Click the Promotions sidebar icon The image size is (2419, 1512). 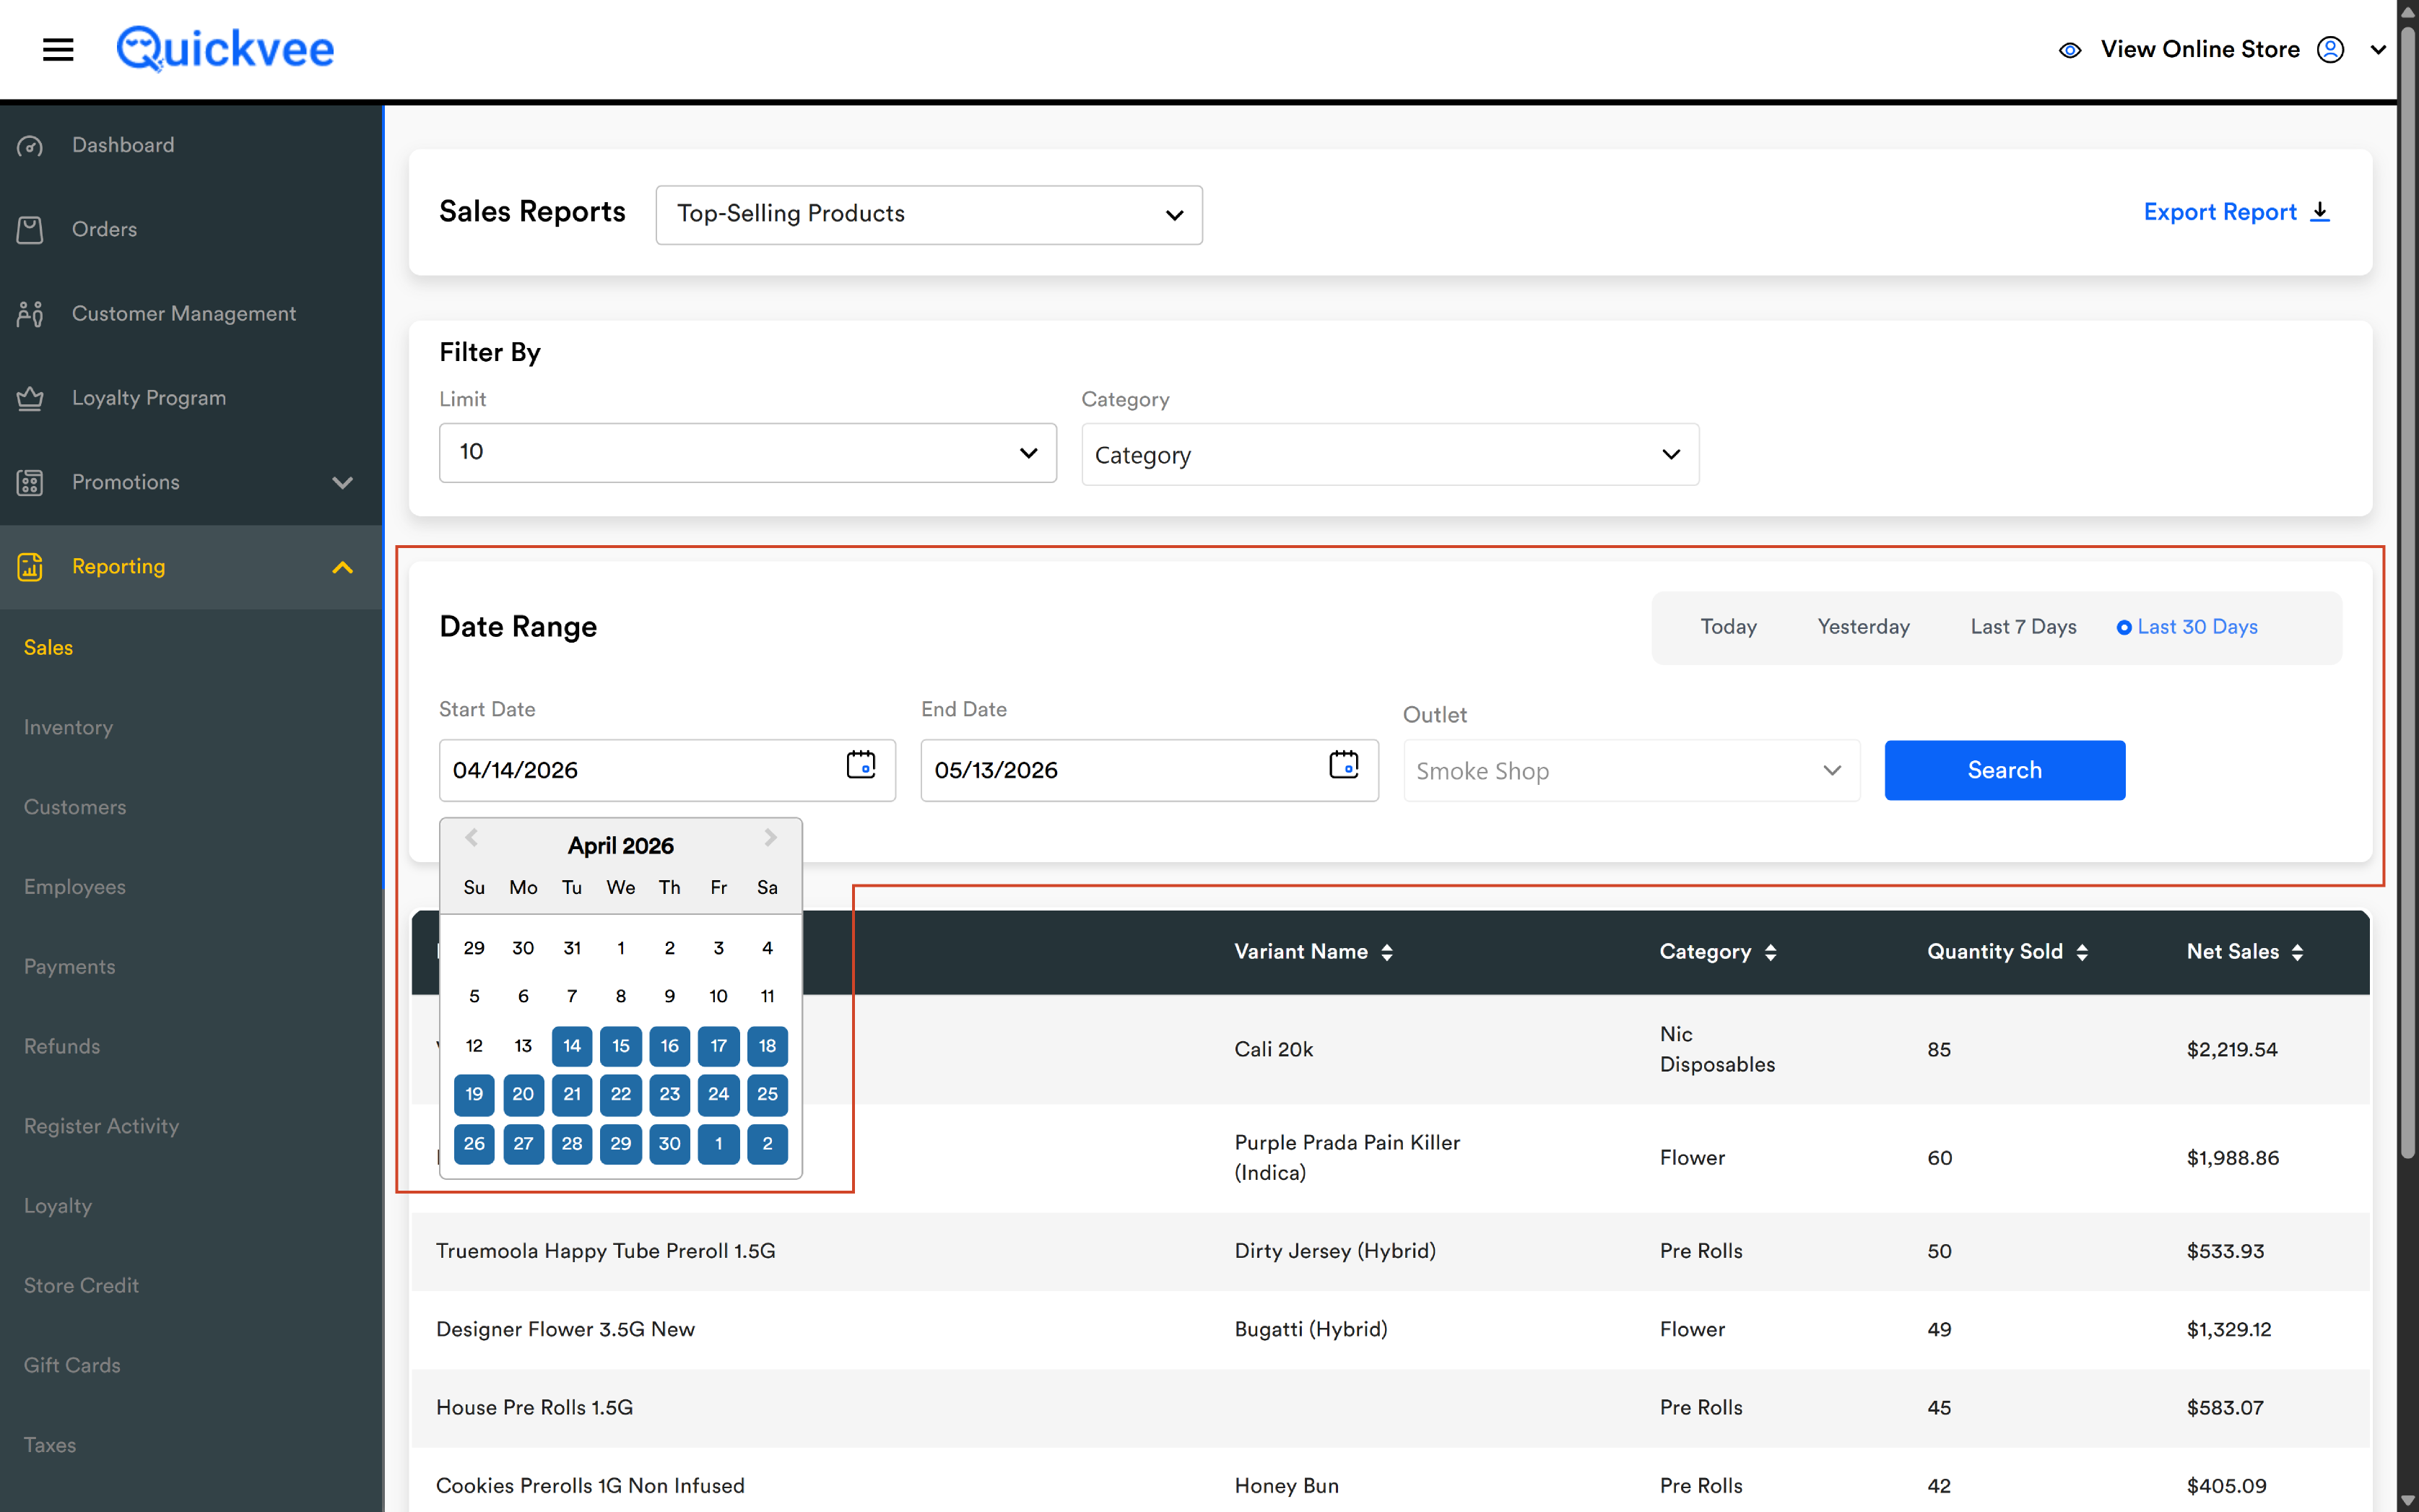pyautogui.click(x=30, y=483)
